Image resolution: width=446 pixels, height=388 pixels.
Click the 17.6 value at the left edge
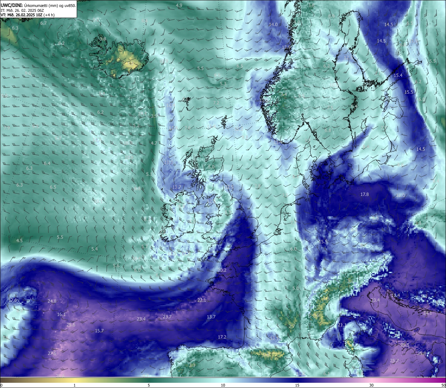(13, 300)
